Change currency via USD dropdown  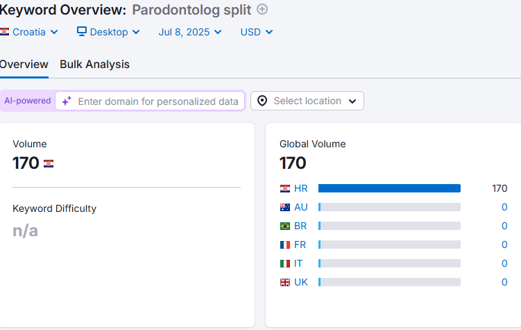coord(257,32)
